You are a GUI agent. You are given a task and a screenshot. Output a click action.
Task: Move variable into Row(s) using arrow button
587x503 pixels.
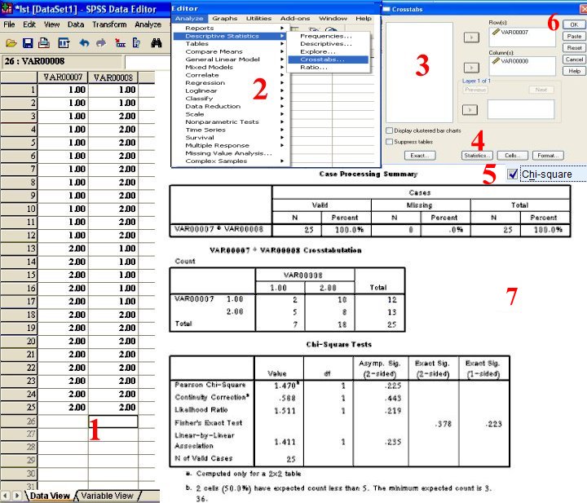click(471, 38)
